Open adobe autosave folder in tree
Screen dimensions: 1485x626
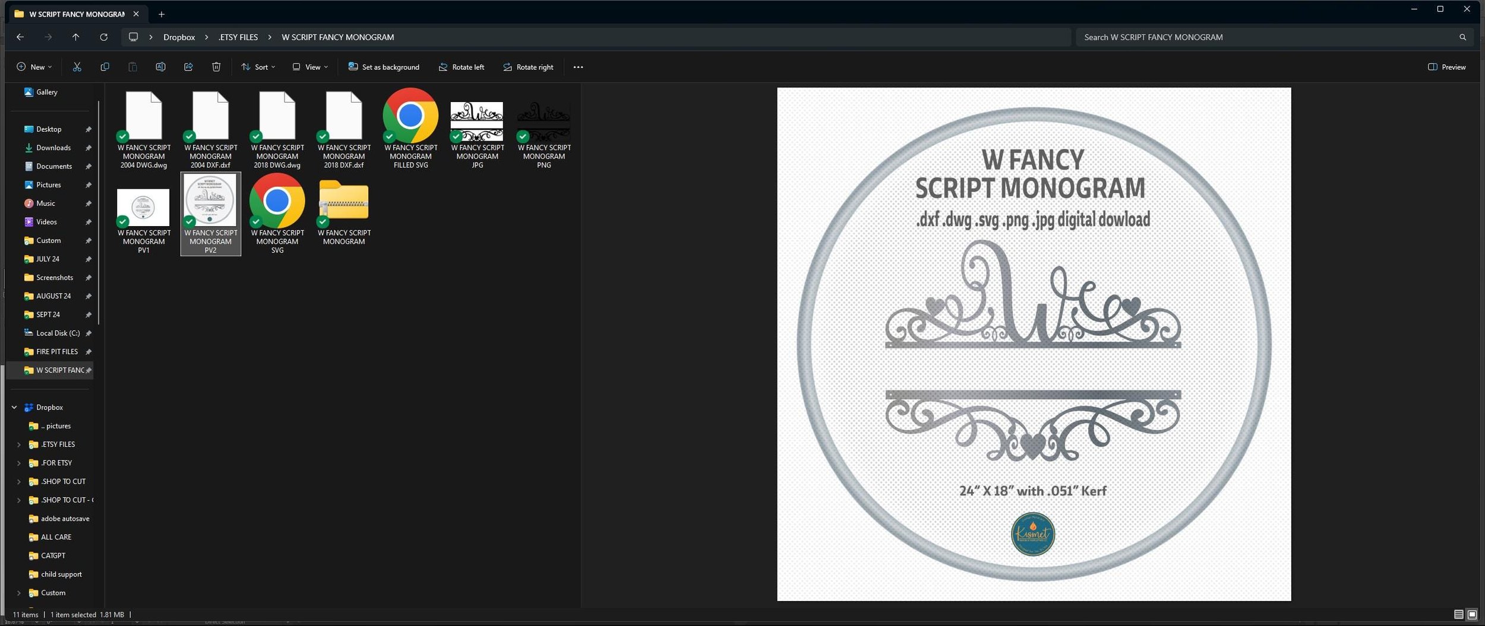click(65, 519)
